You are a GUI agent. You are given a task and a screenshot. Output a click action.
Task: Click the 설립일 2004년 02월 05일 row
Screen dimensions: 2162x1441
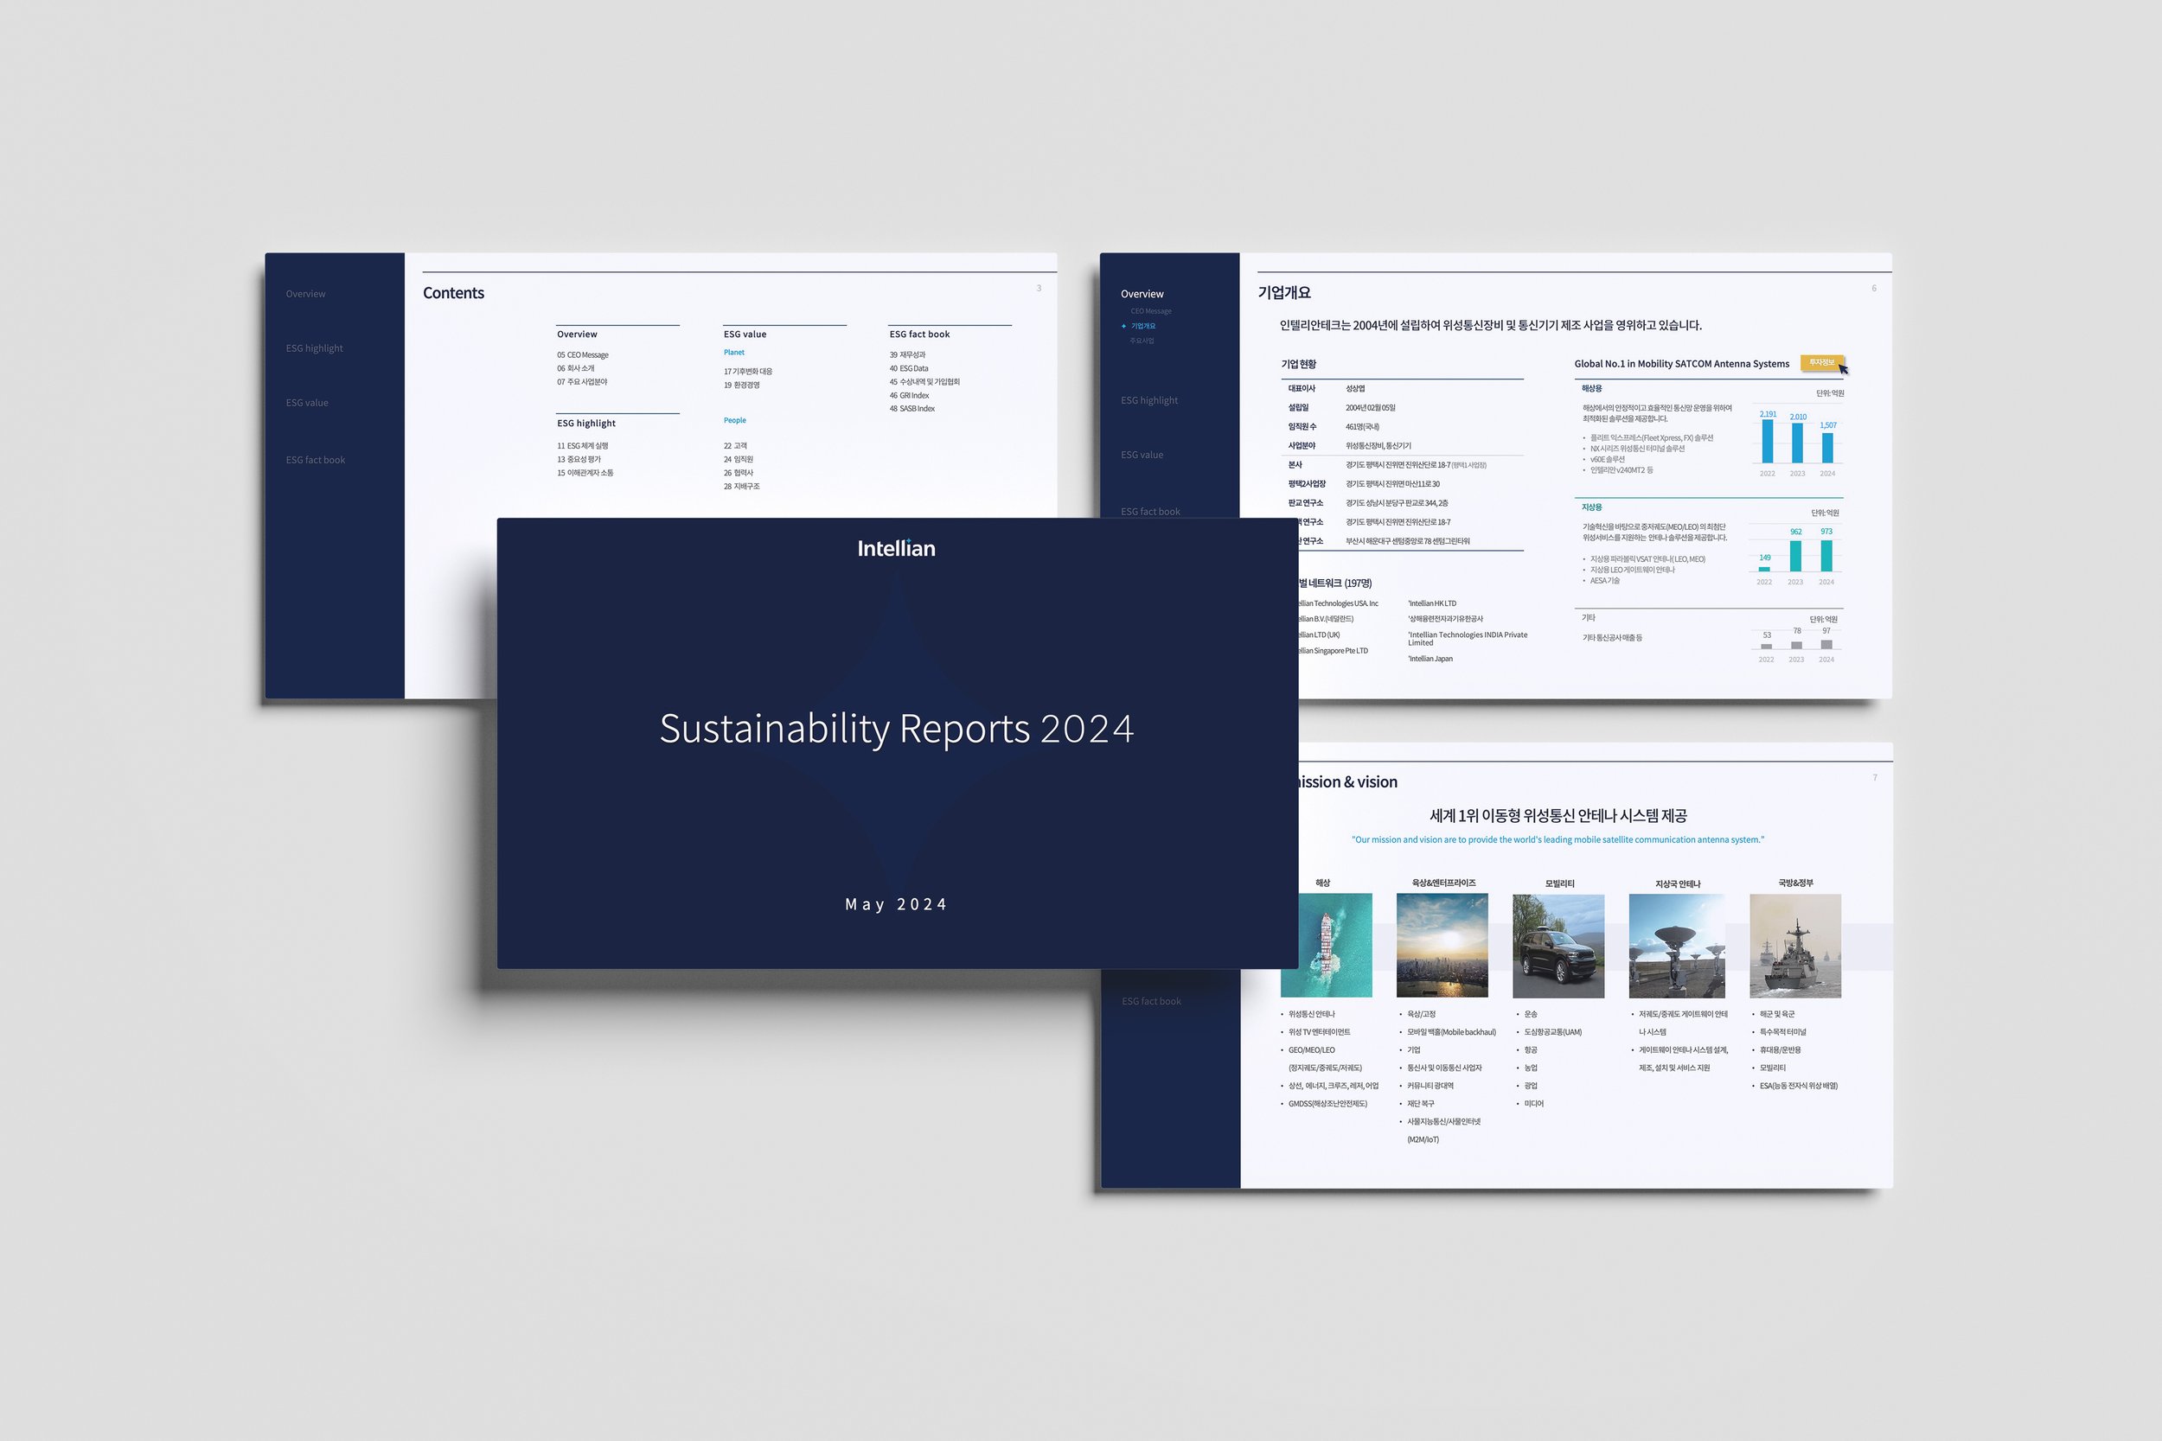coord(1402,408)
